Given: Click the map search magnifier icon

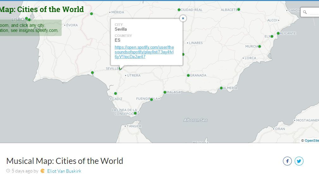Looking at the screenshot, I should (x=305, y=12).
